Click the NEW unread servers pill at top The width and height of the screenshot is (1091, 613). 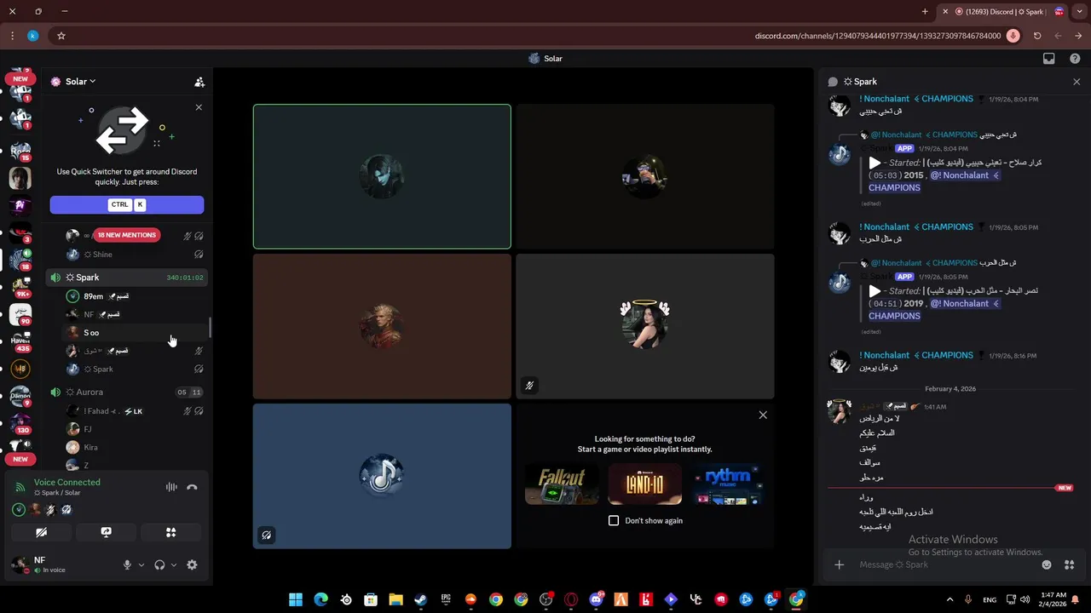point(20,78)
